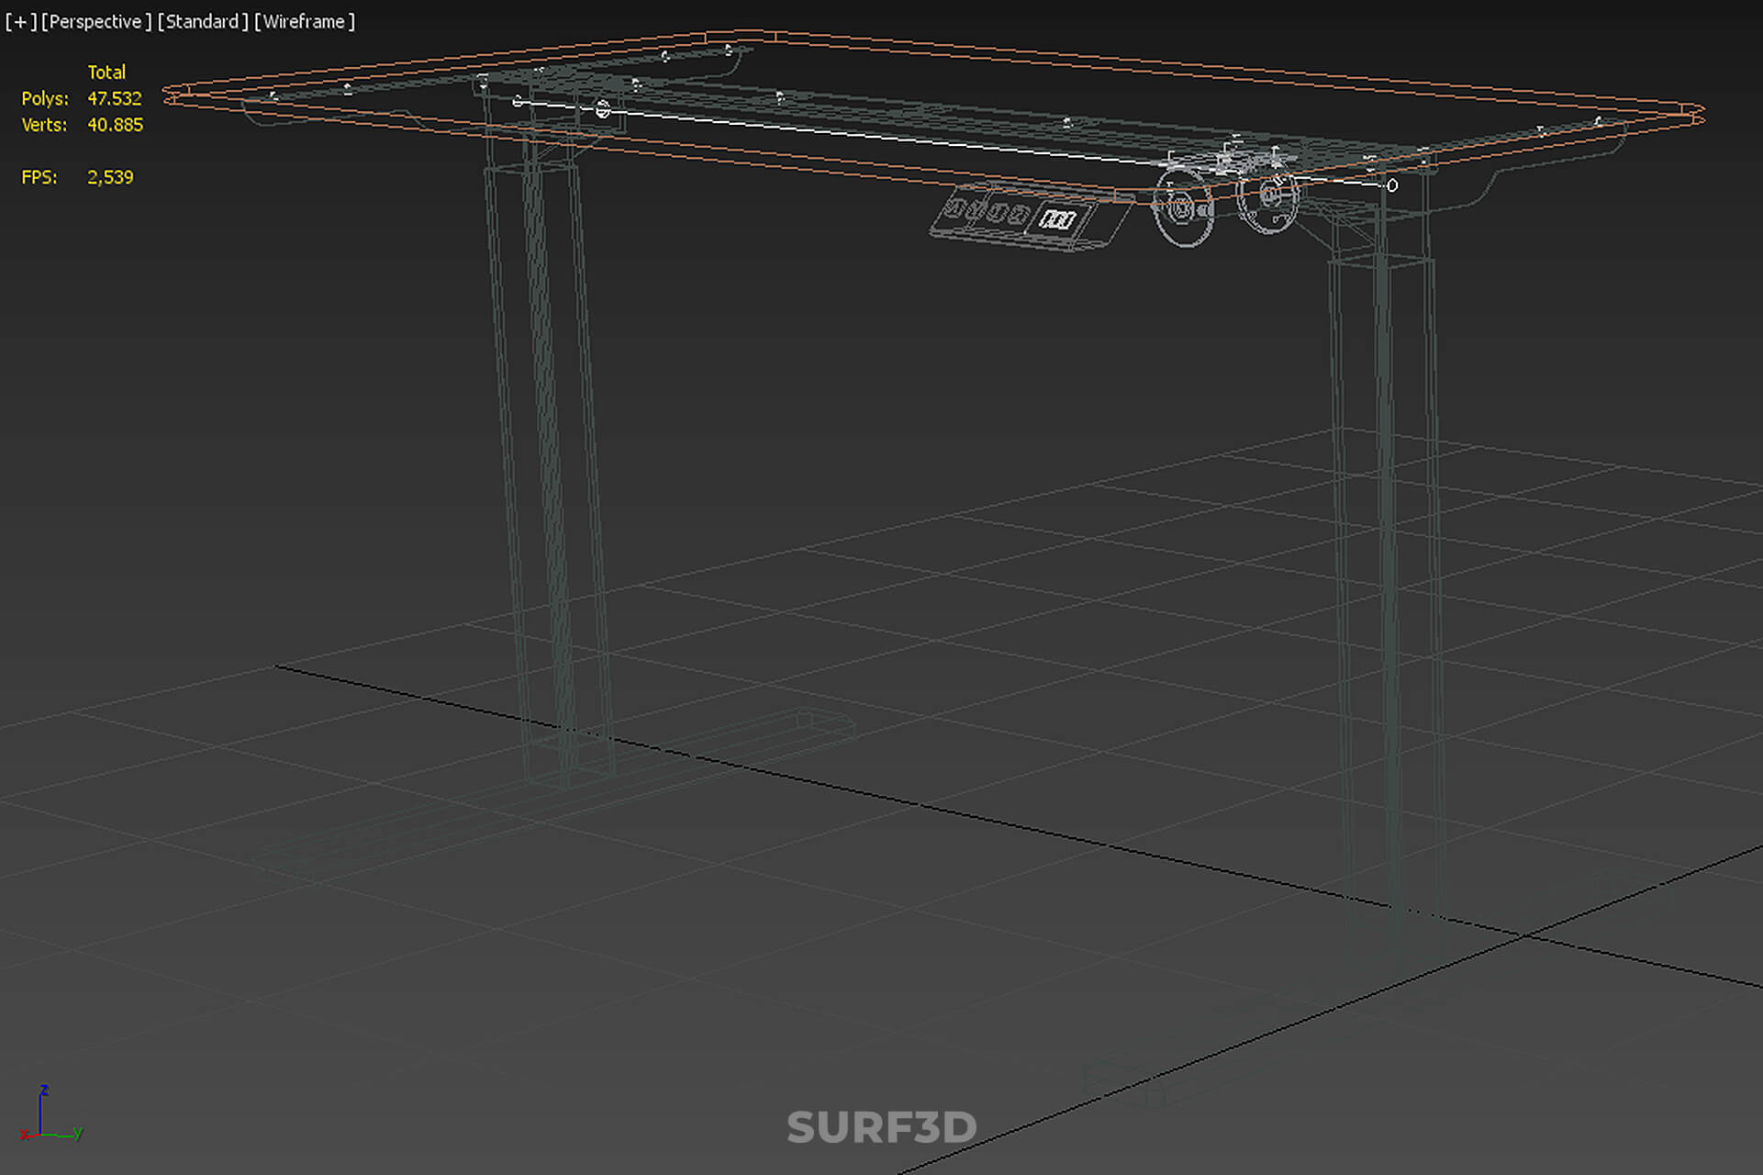The image size is (1763, 1175).
Task: Open the [+] viewport general menu
Action: coord(21,21)
